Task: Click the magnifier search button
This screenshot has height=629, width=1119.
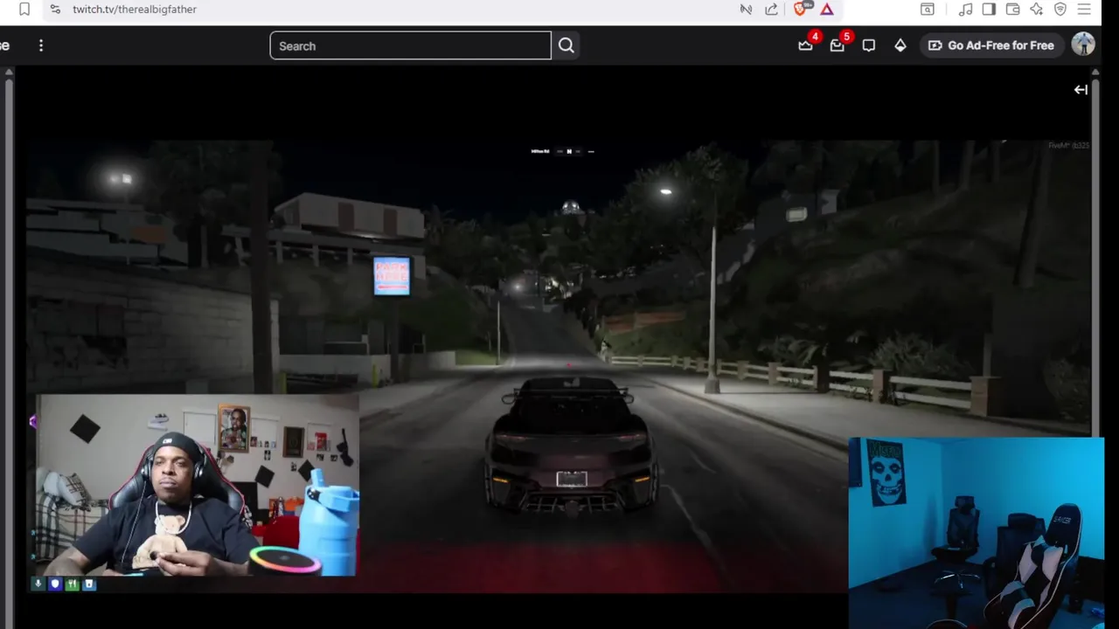Action: (566, 45)
